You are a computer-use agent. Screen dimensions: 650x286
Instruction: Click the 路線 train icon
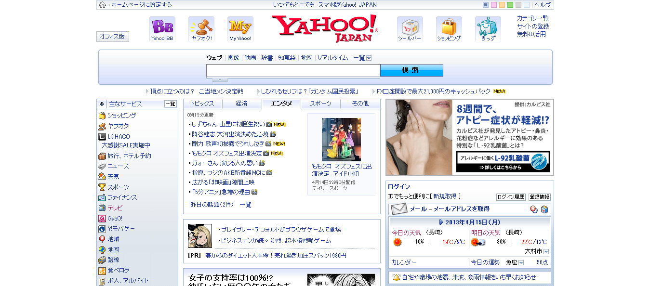point(102,260)
